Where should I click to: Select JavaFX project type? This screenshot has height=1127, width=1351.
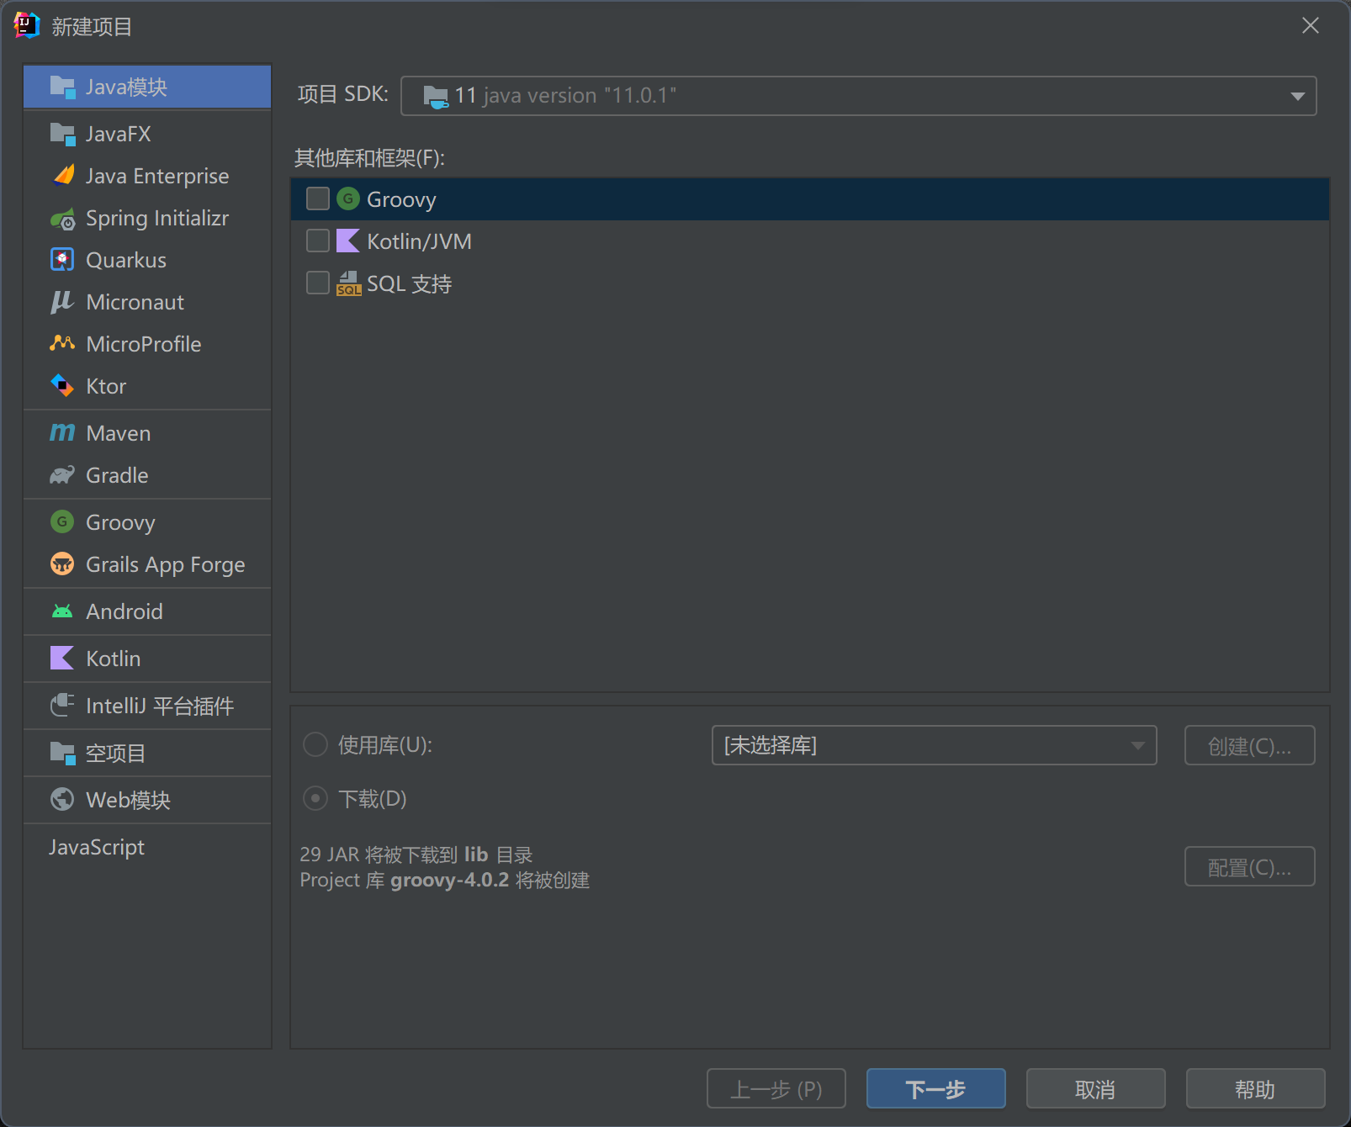(147, 134)
